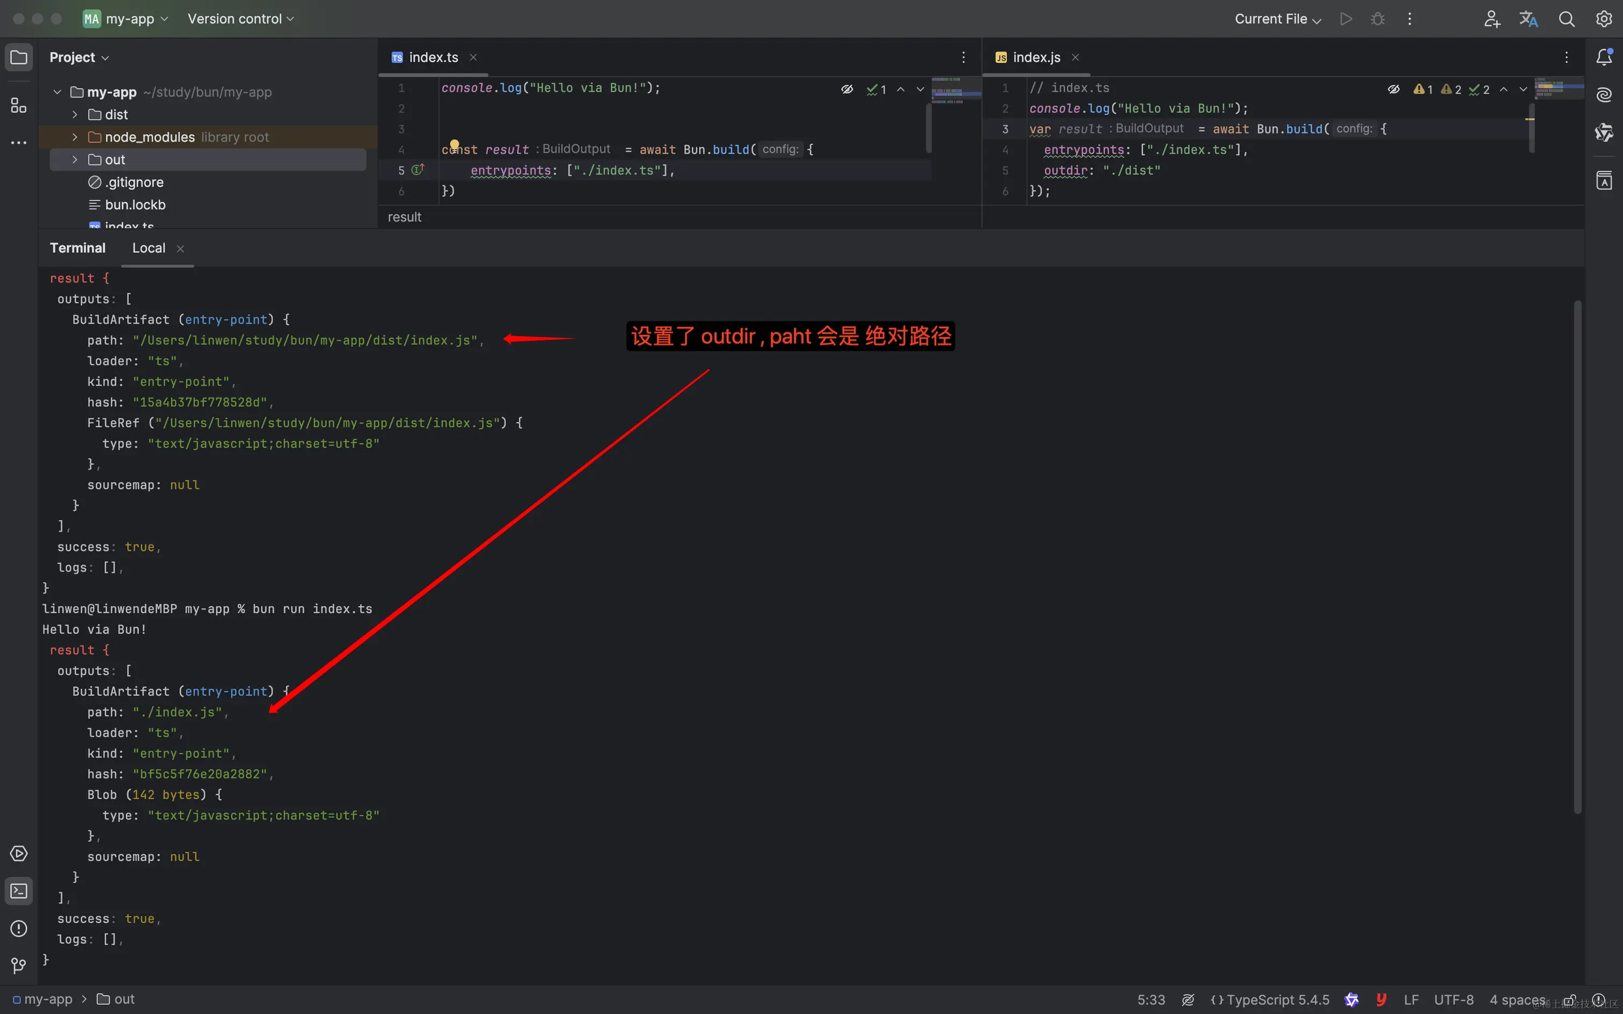Change UTF-8 file encoding
Screen dimensions: 1623x1014
click(x=1454, y=999)
